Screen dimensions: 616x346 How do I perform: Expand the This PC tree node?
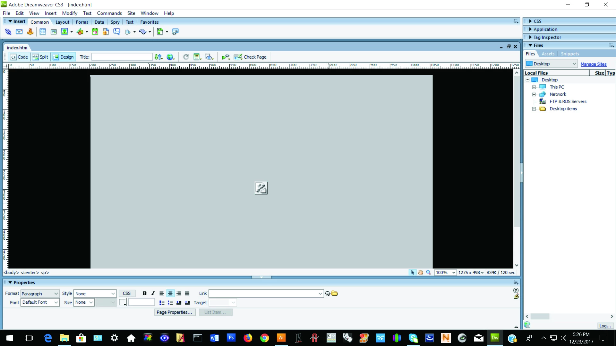(x=534, y=87)
